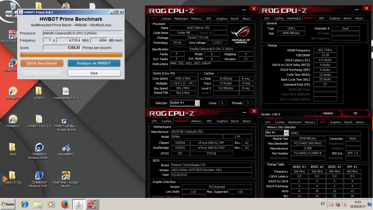Open Mainboard tab in the CPU window
Image resolution: width=373 pixels, height=210 pixels.
point(181,19)
